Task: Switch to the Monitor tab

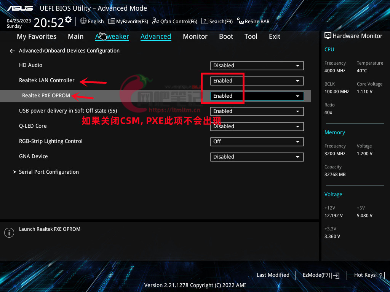Action: (x=195, y=36)
